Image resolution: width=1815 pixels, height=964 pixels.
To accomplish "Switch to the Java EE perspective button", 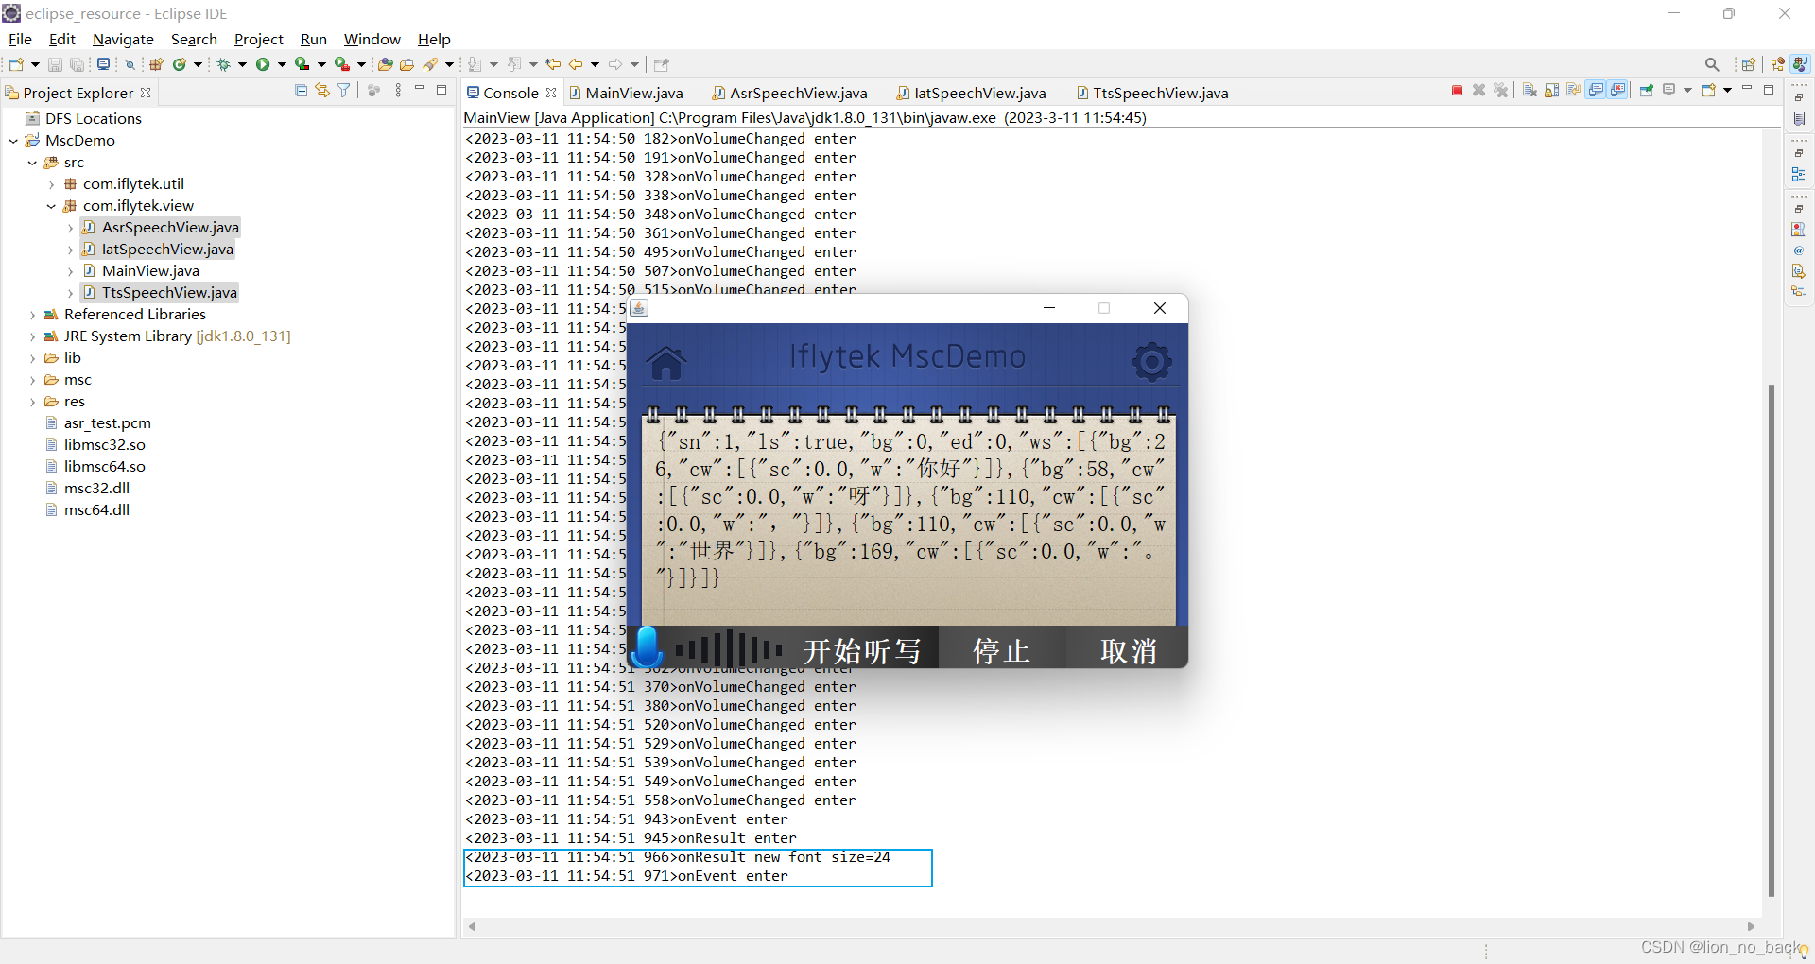I will [1777, 64].
